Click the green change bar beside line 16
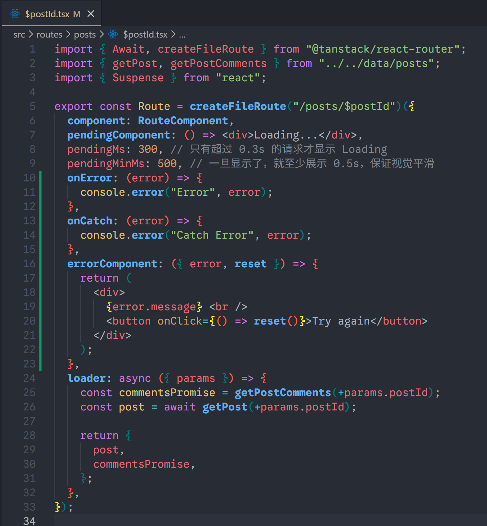Image resolution: width=487 pixels, height=526 pixels. (x=40, y=264)
